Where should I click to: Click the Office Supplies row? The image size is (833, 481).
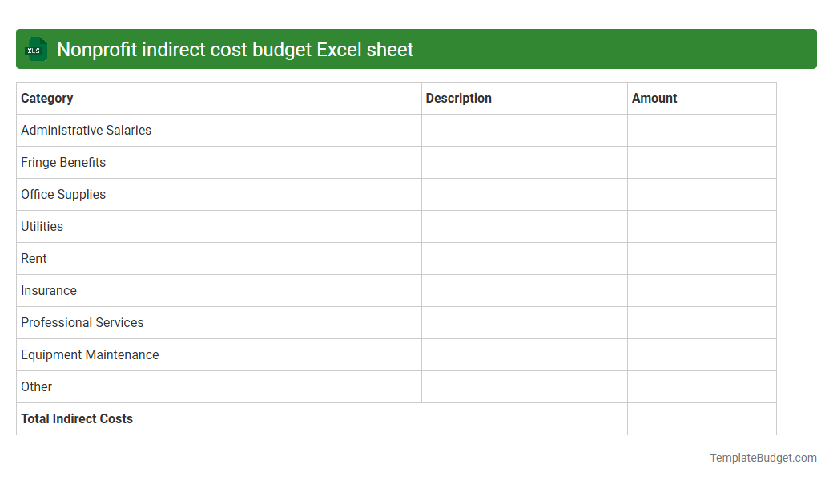pos(63,194)
